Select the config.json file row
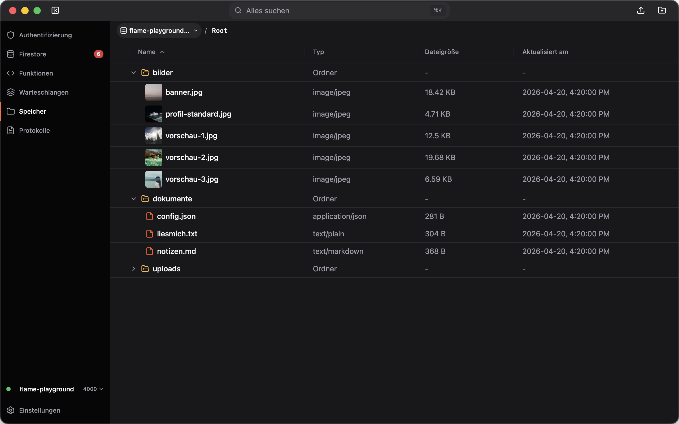 (x=394, y=216)
